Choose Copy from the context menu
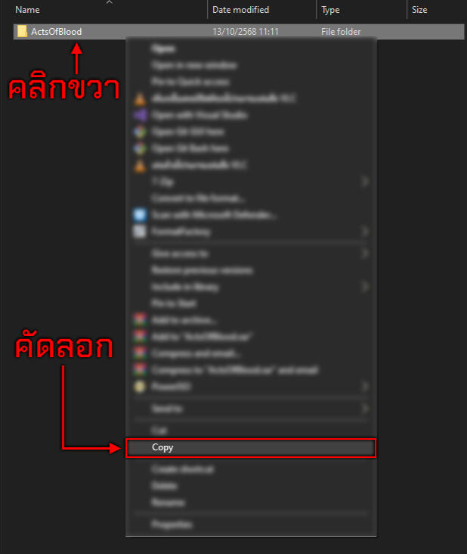The width and height of the screenshot is (467, 554). pyautogui.click(x=251, y=447)
